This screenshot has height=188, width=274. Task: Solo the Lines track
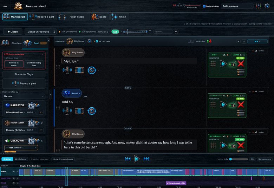pyautogui.click(x=17, y=172)
